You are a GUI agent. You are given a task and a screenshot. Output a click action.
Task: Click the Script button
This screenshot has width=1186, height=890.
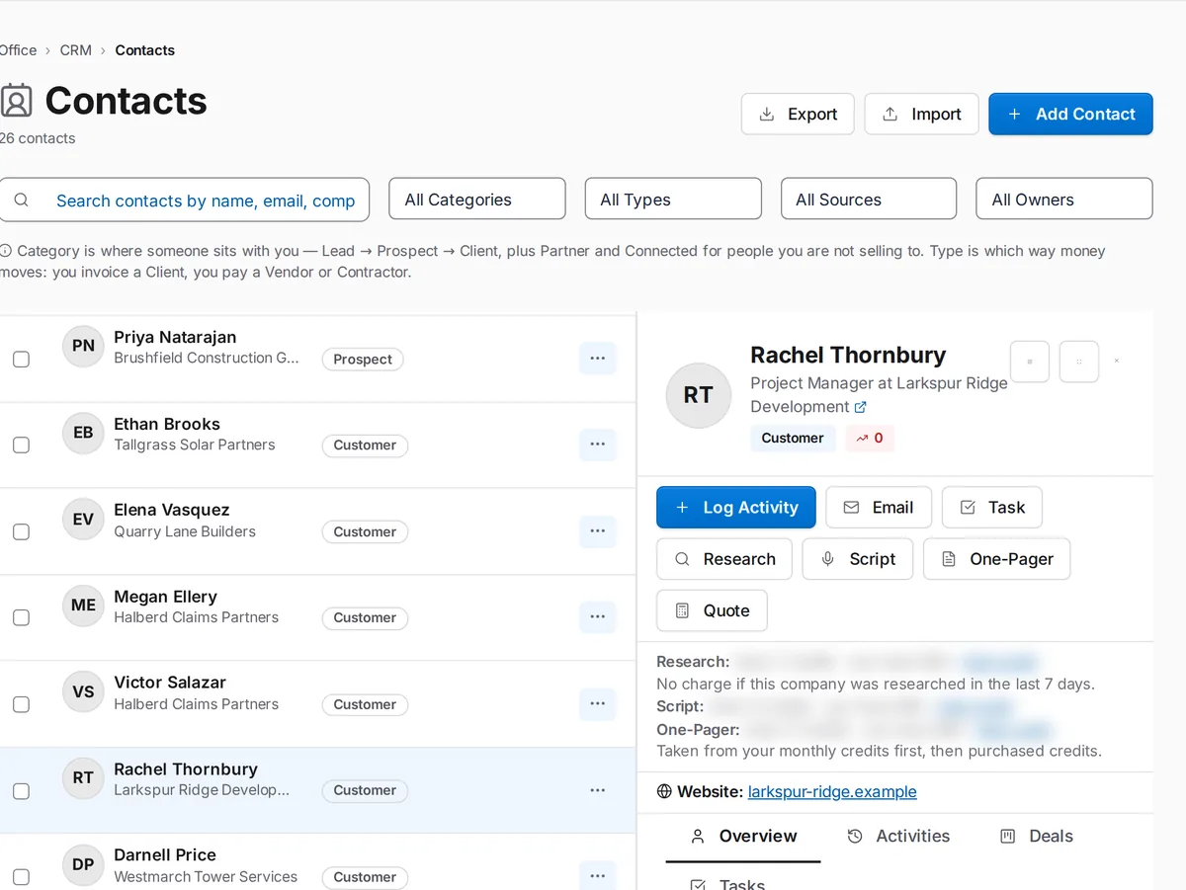coord(858,559)
